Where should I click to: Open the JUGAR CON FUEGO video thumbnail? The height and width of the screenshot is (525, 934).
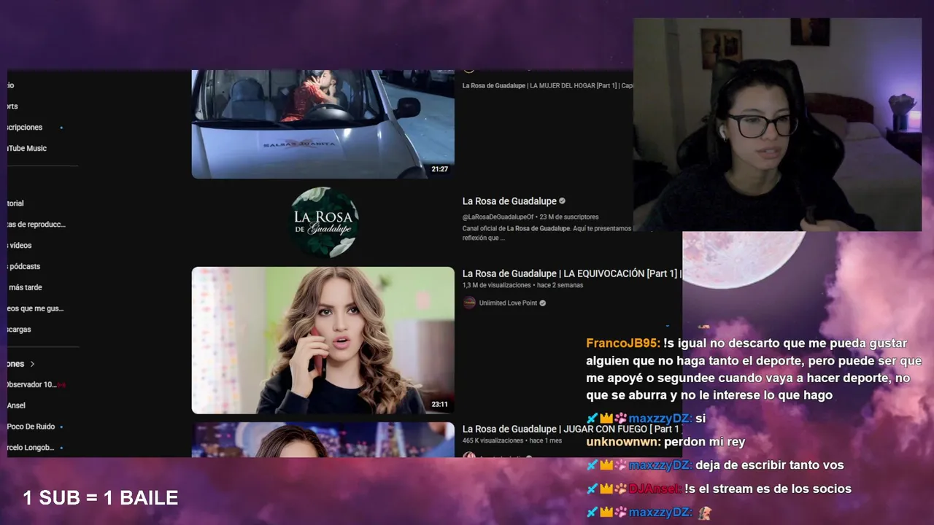323,440
